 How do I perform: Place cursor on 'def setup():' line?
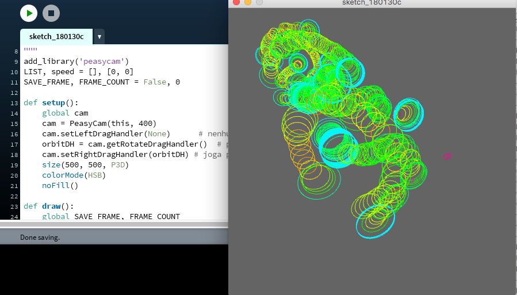tap(51, 103)
